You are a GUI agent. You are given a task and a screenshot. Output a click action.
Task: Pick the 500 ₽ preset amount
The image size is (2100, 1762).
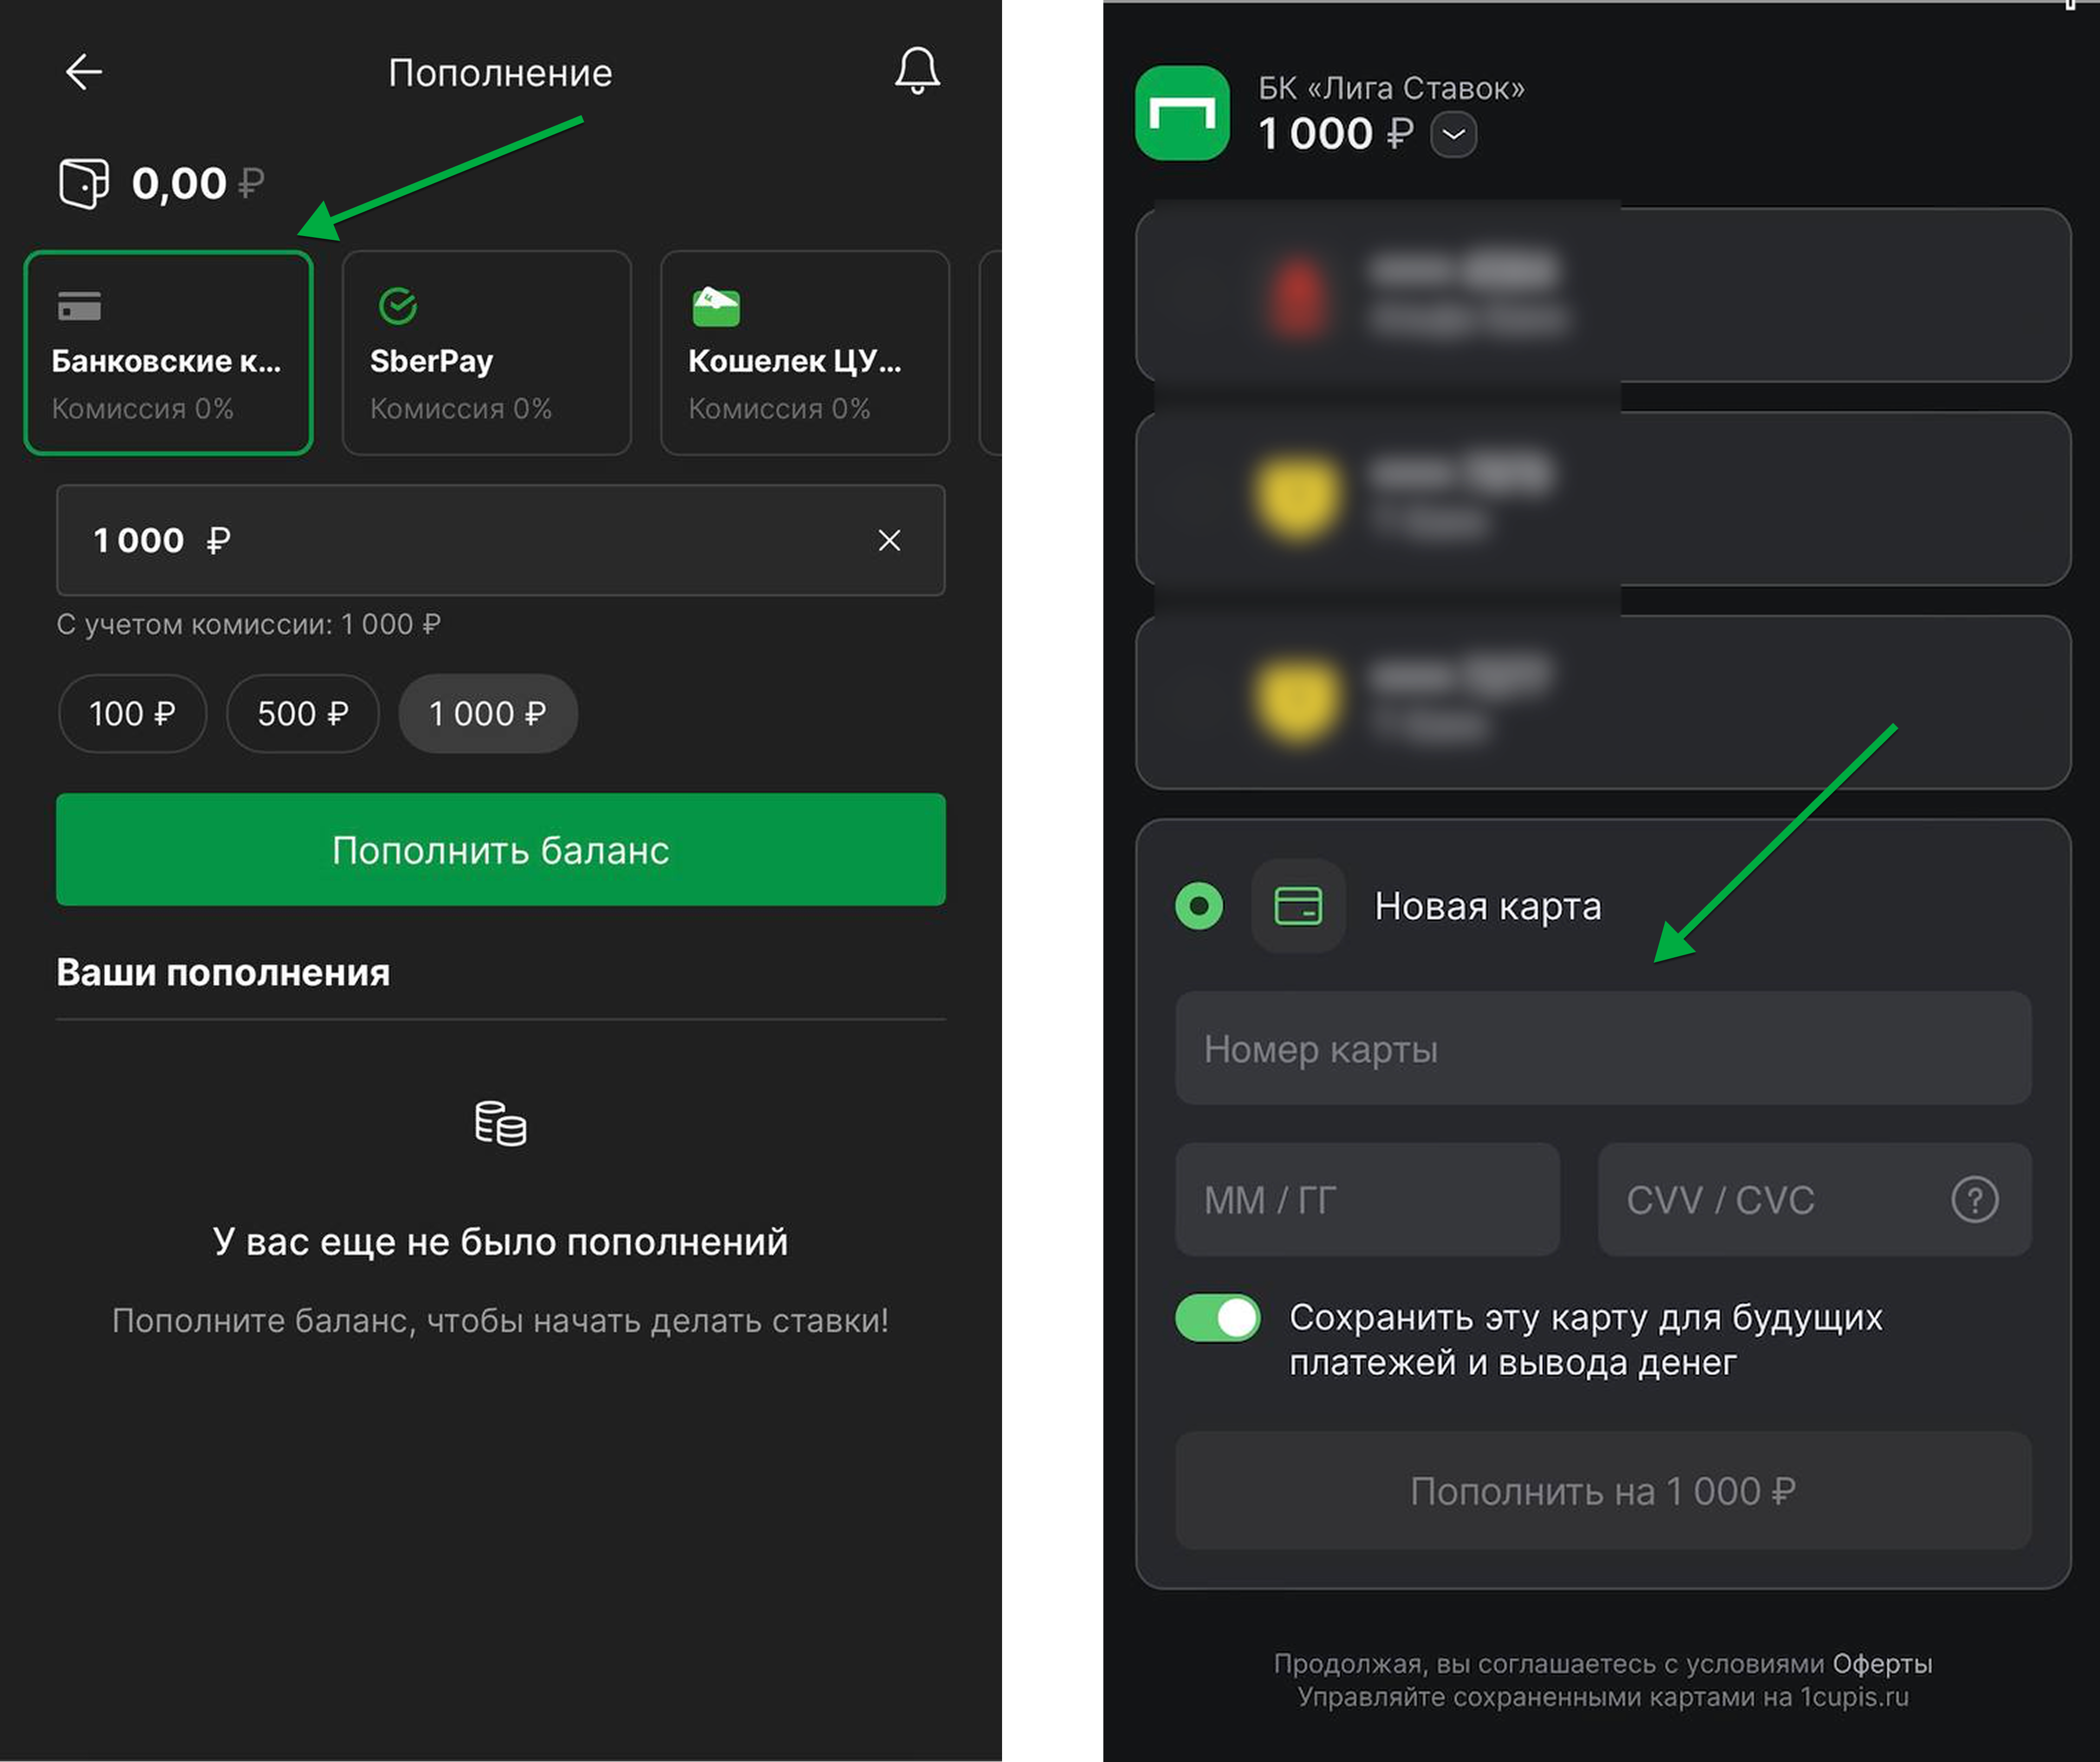coord(302,714)
